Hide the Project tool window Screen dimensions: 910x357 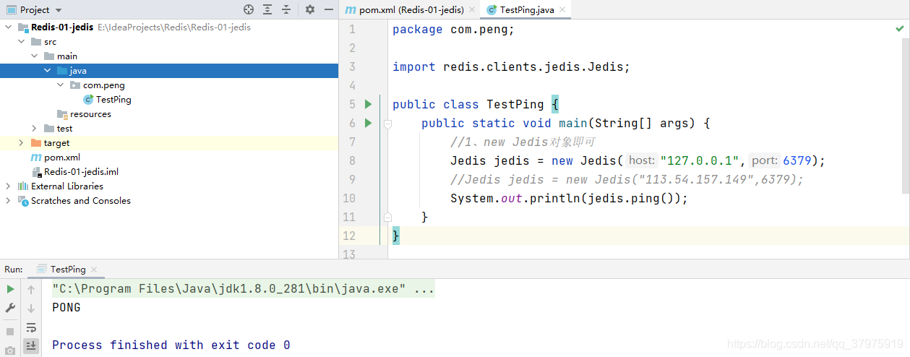[x=329, y=9]
